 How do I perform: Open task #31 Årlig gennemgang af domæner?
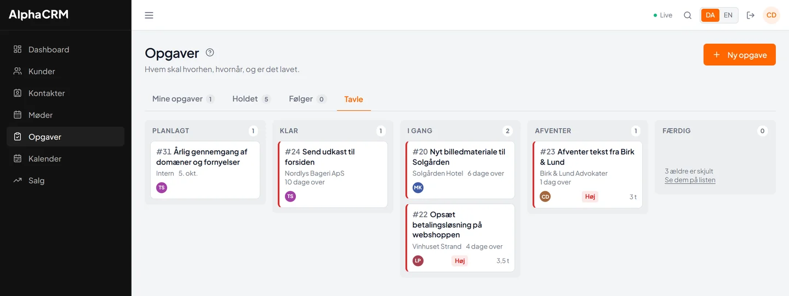coord(205,170)
